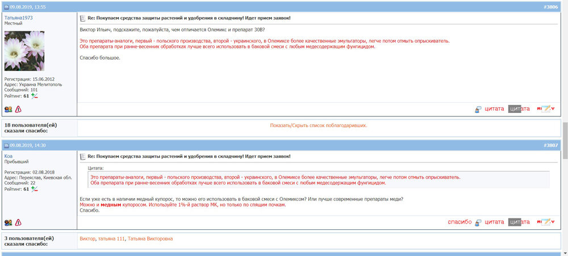The width and height of the screenshot is (568, 256).
Task: Click red text 'Можно и медным купоросом...'
Action: click(x=183, y=205)
